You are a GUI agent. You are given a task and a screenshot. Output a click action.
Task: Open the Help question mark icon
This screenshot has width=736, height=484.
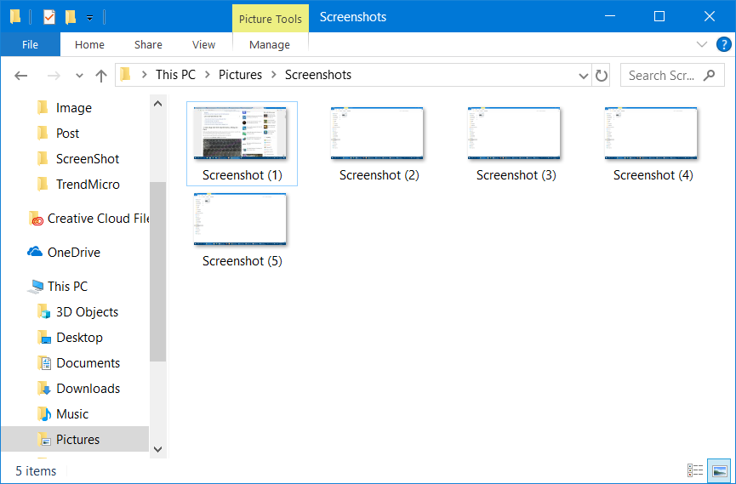pyautogui.click(x=723, y=44)
